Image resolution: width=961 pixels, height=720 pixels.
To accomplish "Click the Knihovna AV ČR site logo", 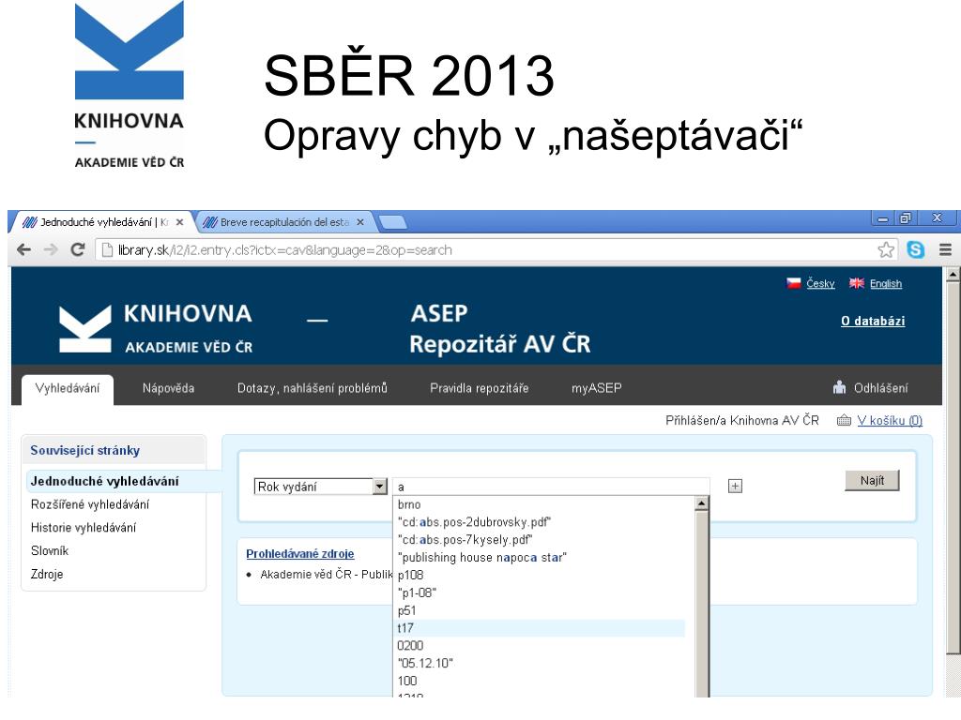I will pos(156,329).
